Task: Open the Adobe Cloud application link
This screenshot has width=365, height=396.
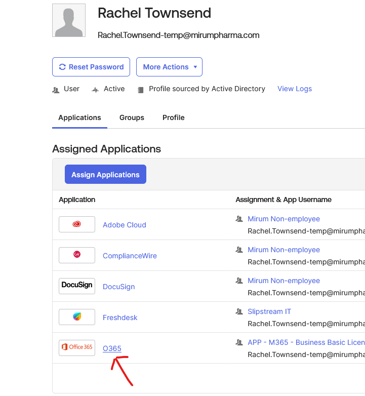Action: pyautogui.click(x=125, y=225)
